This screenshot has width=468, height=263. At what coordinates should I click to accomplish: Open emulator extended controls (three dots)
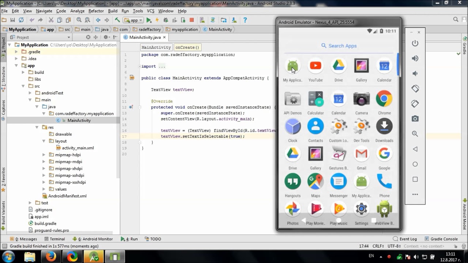pos(415,194)
